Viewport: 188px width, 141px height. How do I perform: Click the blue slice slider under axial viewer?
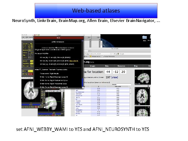(x=31, y=104)
